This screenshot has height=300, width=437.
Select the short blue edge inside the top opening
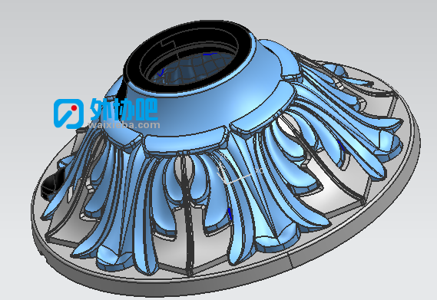click(210, 54)
